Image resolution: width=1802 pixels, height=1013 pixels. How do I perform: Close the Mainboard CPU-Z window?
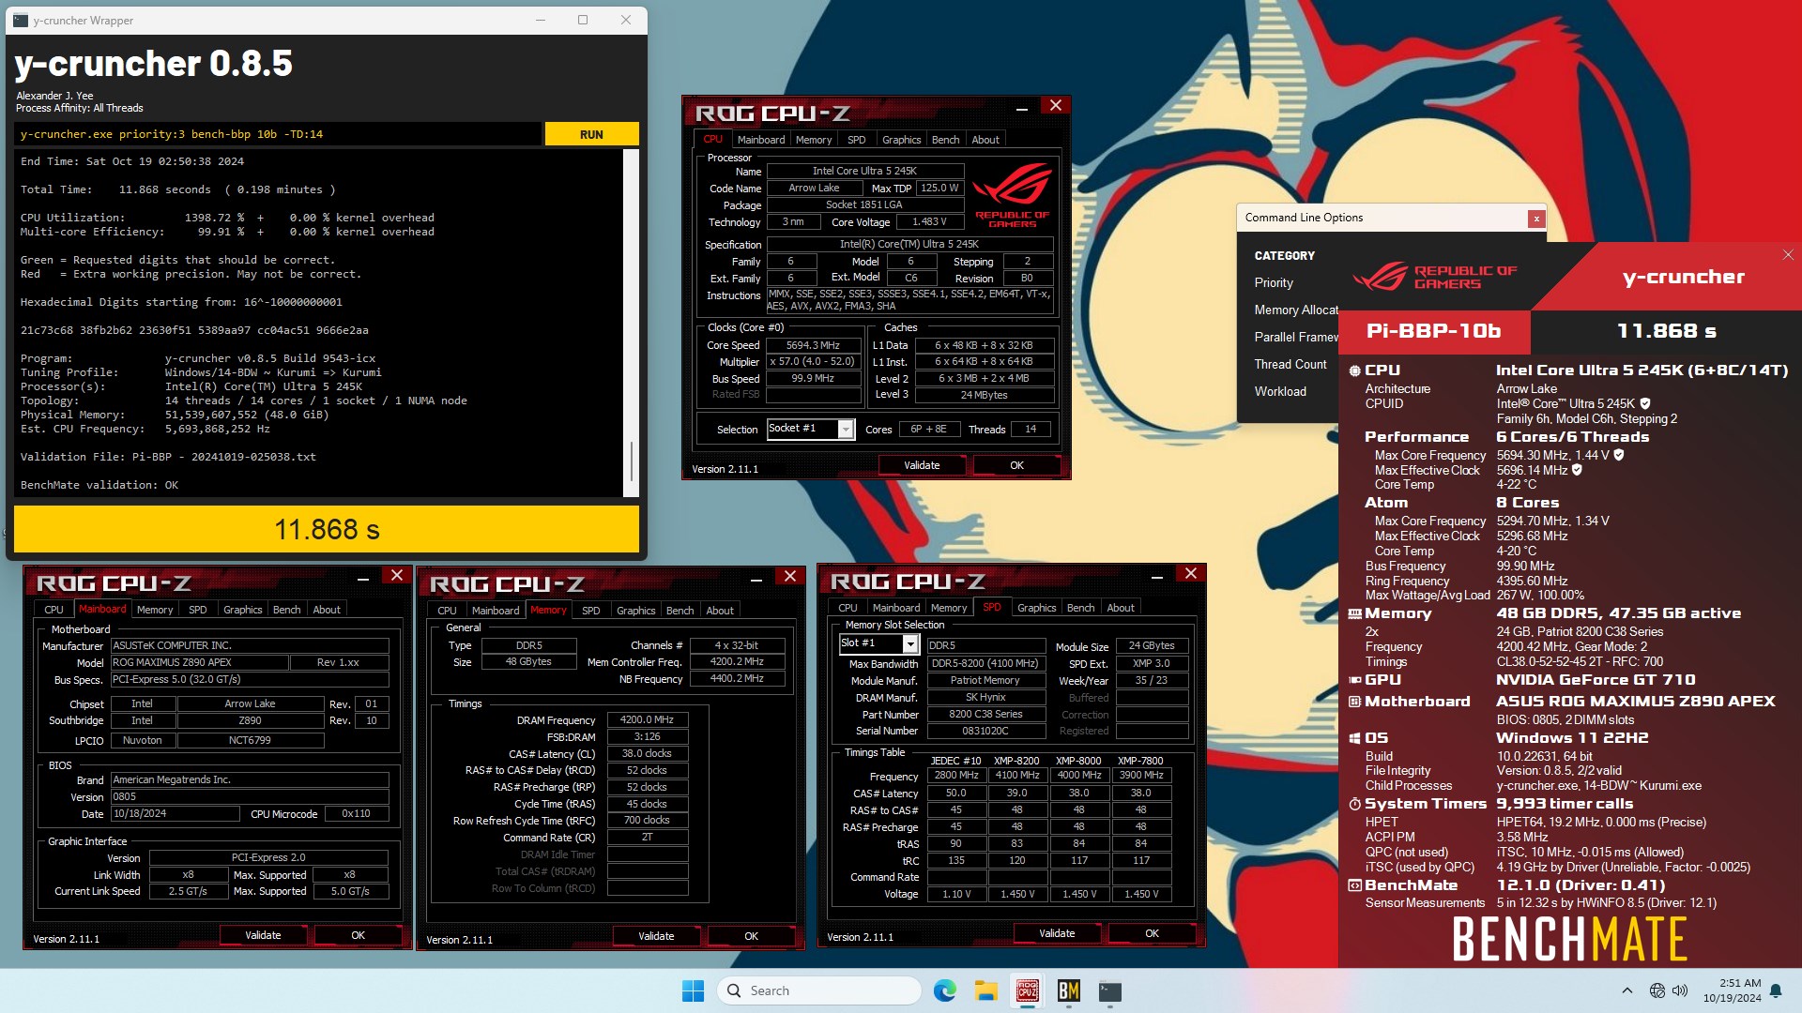(x=397, y=576)
